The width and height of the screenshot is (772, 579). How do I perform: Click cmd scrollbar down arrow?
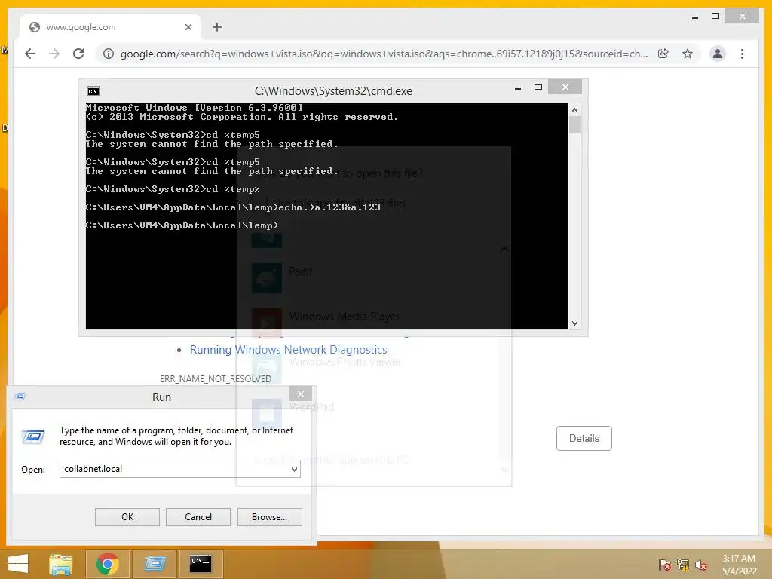[x=574, y=323]
